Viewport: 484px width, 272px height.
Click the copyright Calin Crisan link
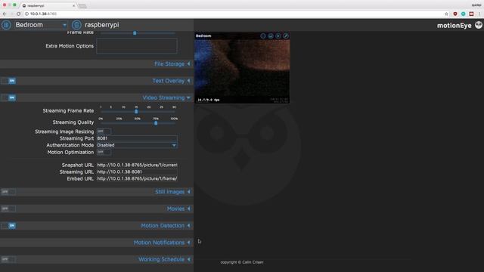(x=242, y=262)
